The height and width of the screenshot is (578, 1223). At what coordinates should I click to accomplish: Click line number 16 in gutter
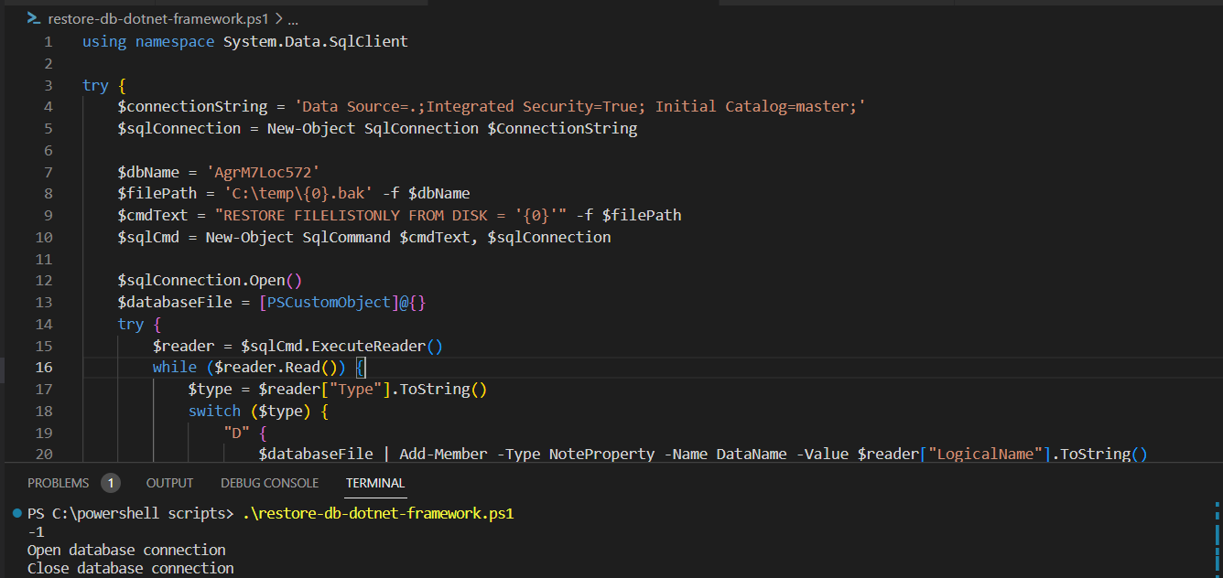(x=44, y=367)
